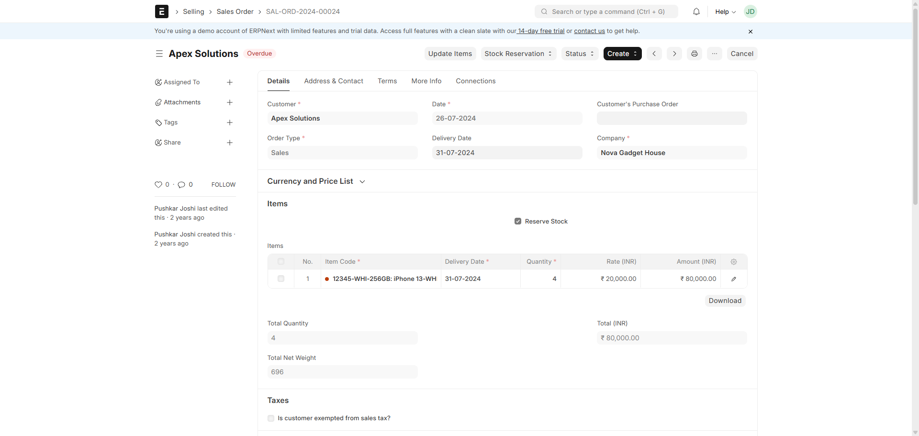
Task: Check customer exempted from sales tax
Action: [271, 418]
